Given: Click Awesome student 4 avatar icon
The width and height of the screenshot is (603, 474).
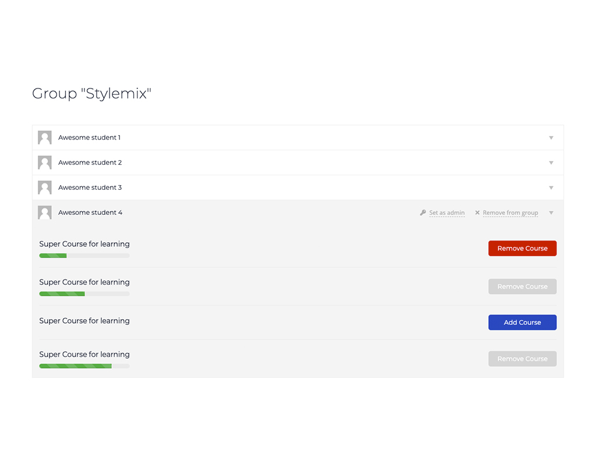Looking at the screenshot, I should [45, 213].
